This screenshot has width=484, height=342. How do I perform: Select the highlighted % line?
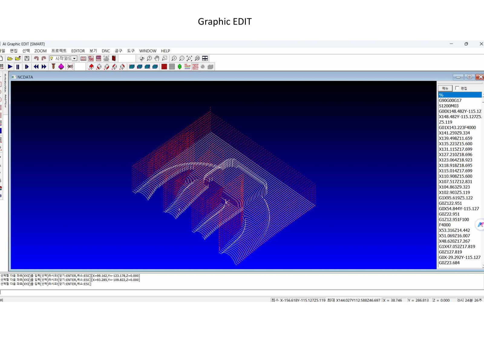[460, 95]
